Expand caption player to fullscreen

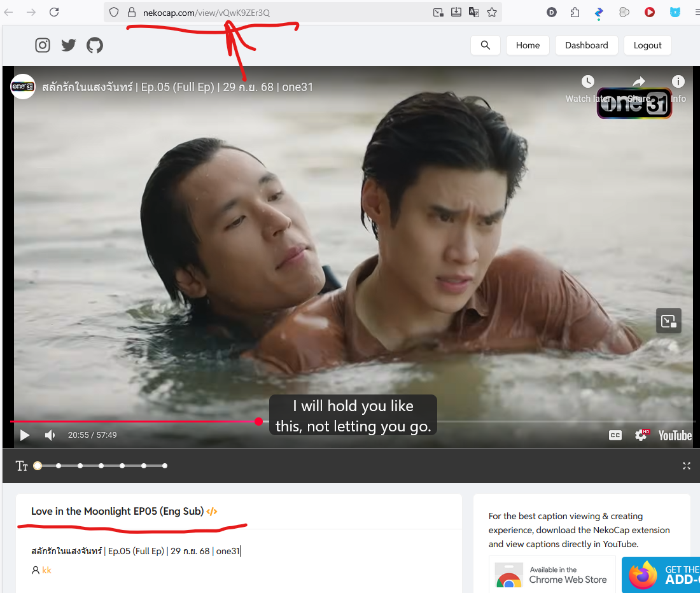point(686,466)
